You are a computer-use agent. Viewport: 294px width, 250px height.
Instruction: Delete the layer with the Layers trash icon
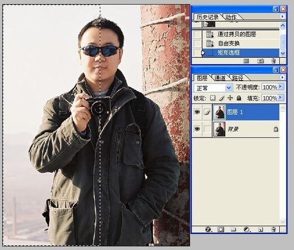click(x=273, y=229)
